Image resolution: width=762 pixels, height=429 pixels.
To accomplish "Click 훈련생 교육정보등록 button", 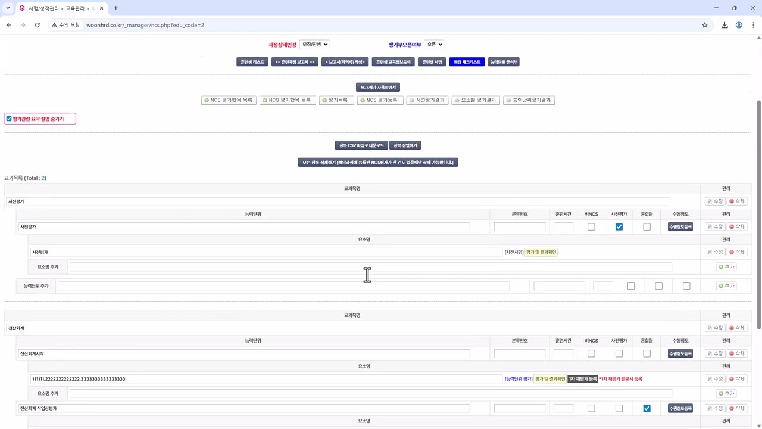I will click(x=394, y=62).
